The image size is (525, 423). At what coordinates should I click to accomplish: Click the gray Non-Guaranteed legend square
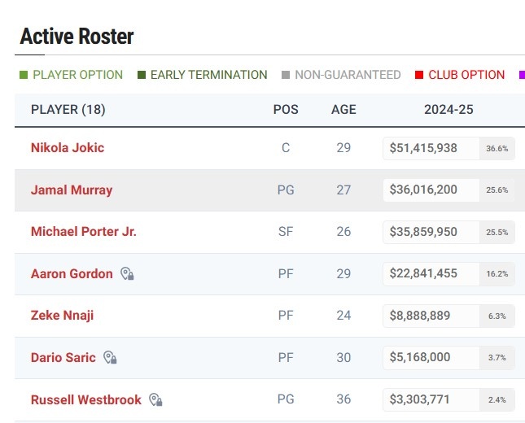286,75
